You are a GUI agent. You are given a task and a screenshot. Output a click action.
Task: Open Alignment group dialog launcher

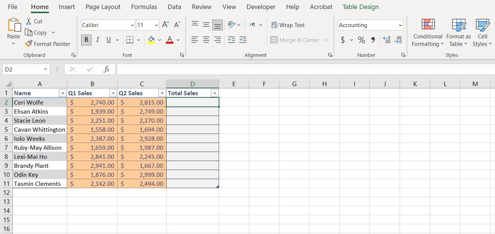(x=330, y=55)
